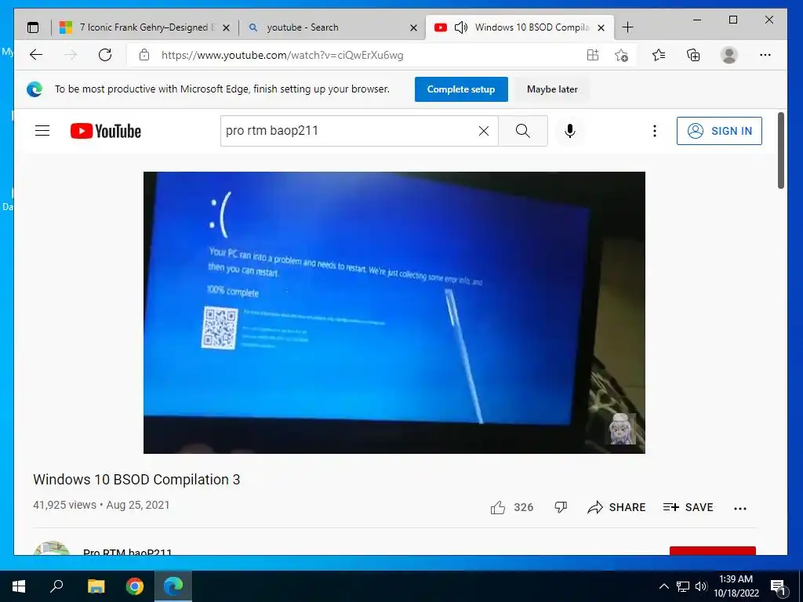Screen dimensions: 803x602
Task: Open the network status tray icon
Action: click(683, 586)
